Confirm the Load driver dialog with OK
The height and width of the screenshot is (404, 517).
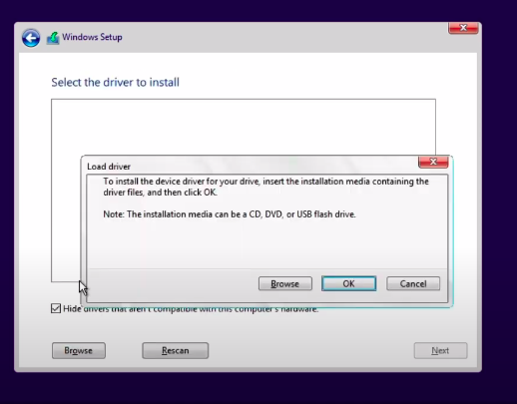tap(348, 283)
